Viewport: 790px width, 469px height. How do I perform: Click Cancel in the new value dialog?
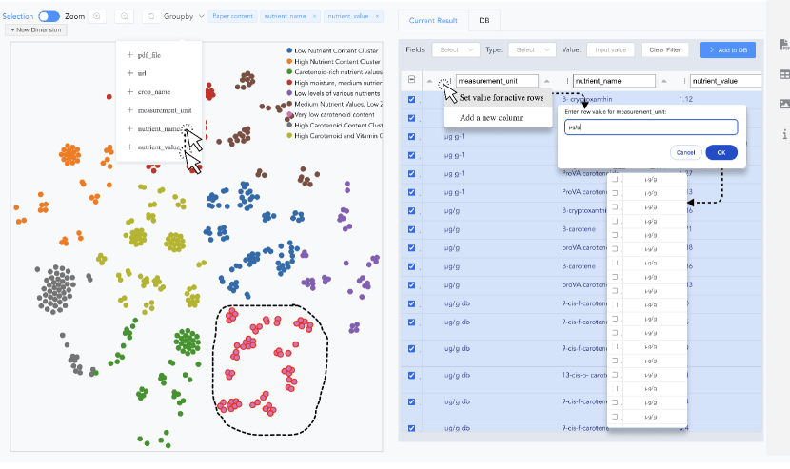[685, 152]
